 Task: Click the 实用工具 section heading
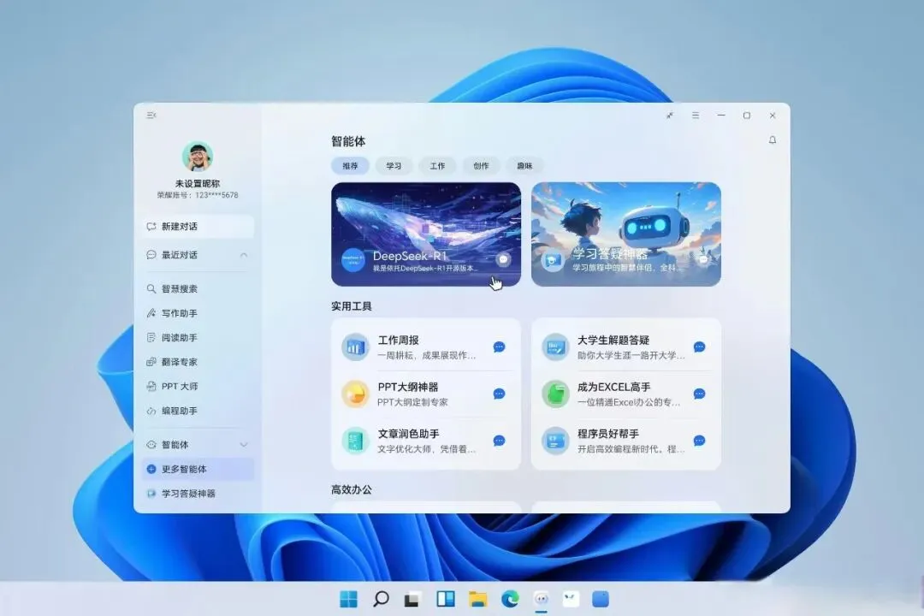(352, 306)
